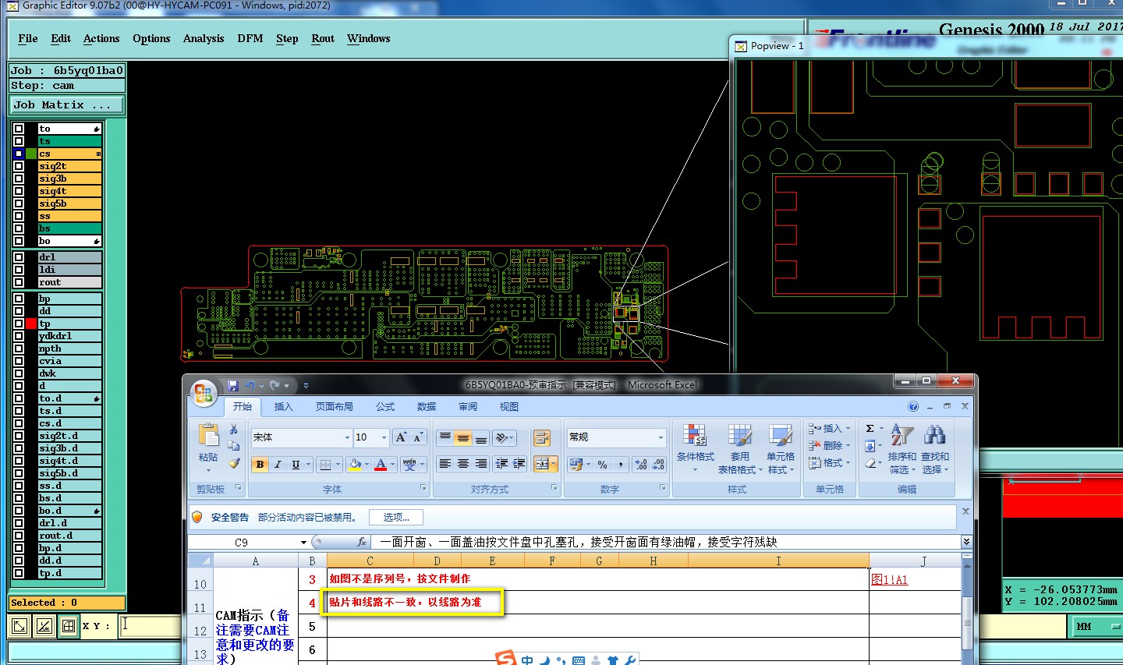Increase font size with the larger A icon
1123x665 pixels.
401,437
